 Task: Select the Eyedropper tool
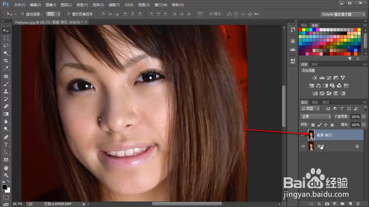6,68
